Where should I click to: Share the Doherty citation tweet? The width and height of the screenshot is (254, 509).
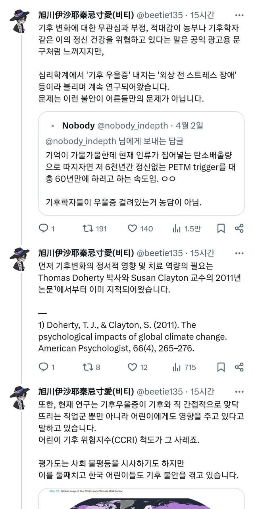239,367
